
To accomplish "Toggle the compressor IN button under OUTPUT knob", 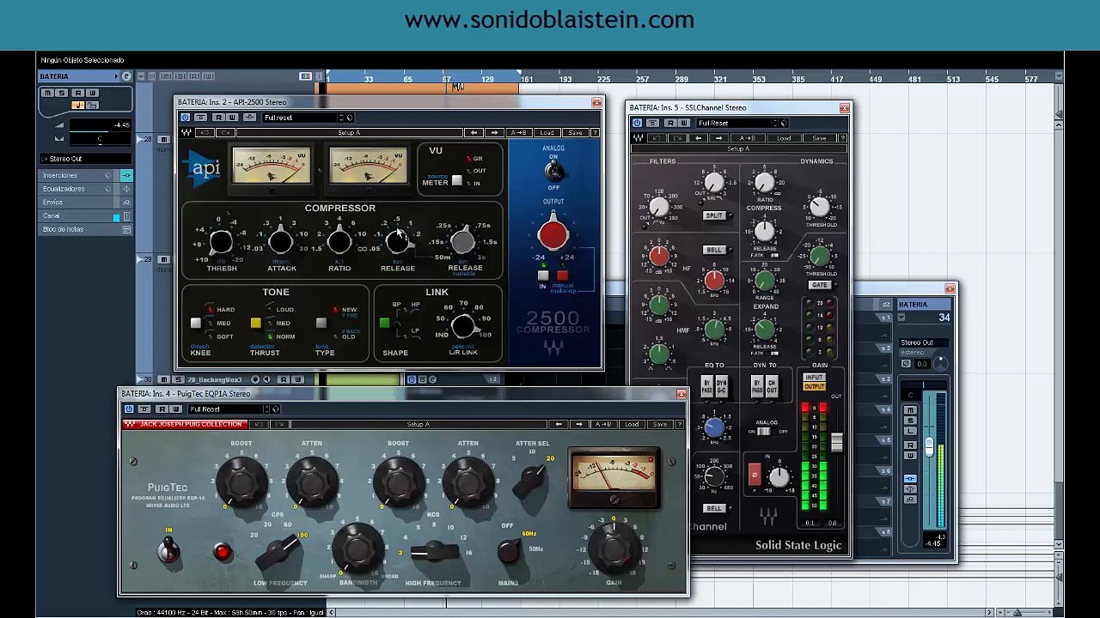I will point(543,276).
